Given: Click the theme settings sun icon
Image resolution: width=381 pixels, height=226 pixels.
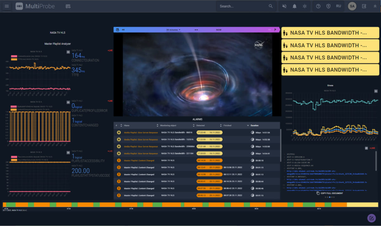Looking at the screenshot, I should point(304,6).
